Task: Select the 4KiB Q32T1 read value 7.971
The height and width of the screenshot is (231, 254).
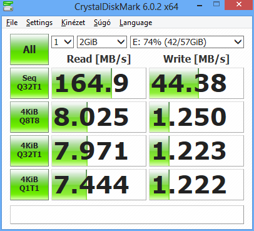Action: coord(99,151)
